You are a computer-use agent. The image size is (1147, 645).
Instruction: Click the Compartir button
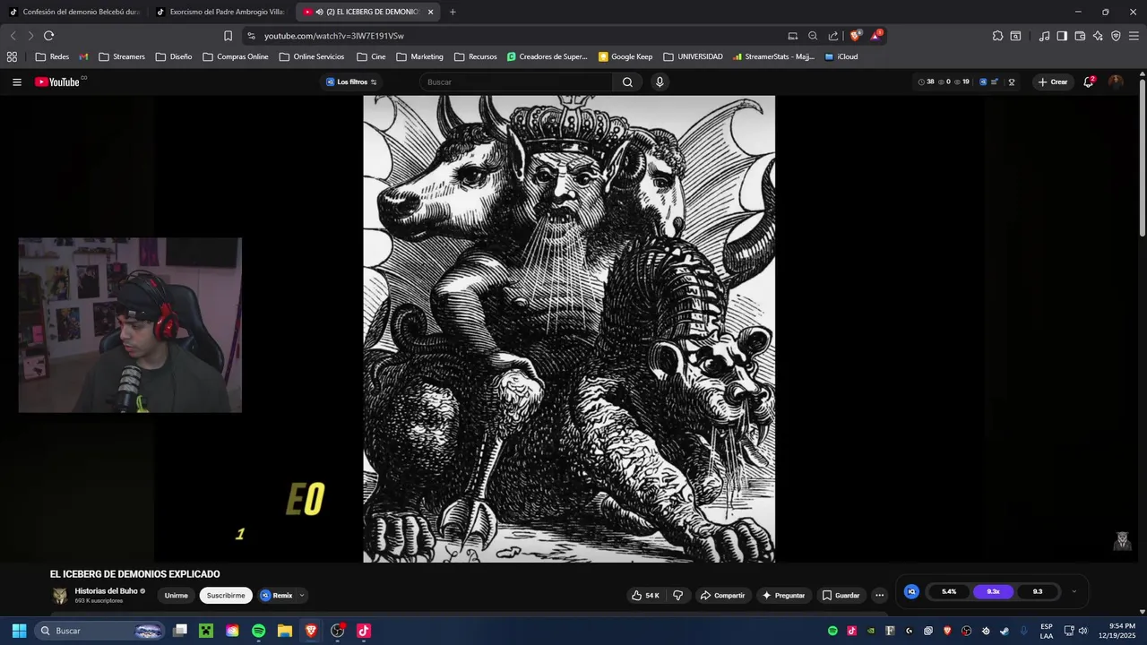(722, 595)
